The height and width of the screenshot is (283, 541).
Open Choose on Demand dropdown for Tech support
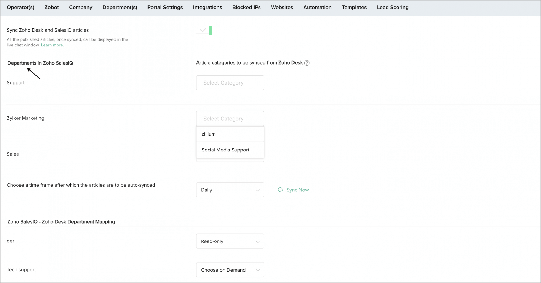230,270
